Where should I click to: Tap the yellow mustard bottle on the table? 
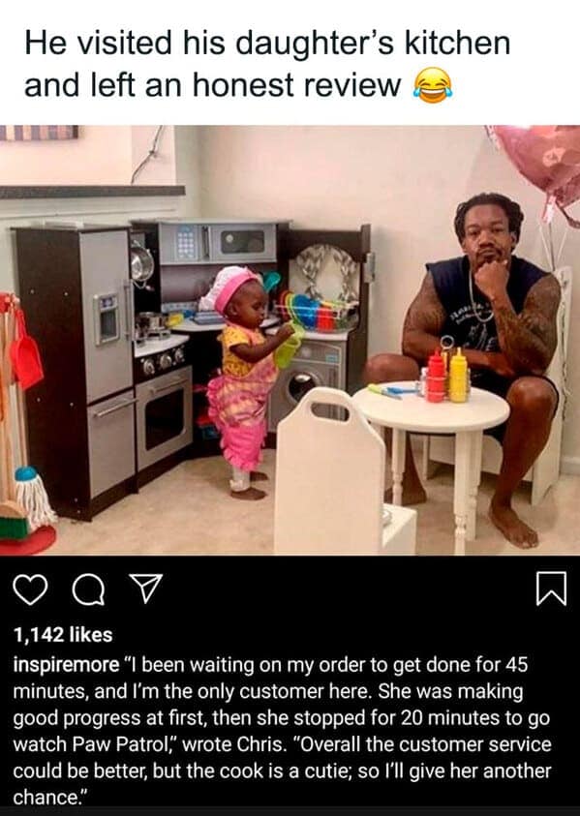458,375
